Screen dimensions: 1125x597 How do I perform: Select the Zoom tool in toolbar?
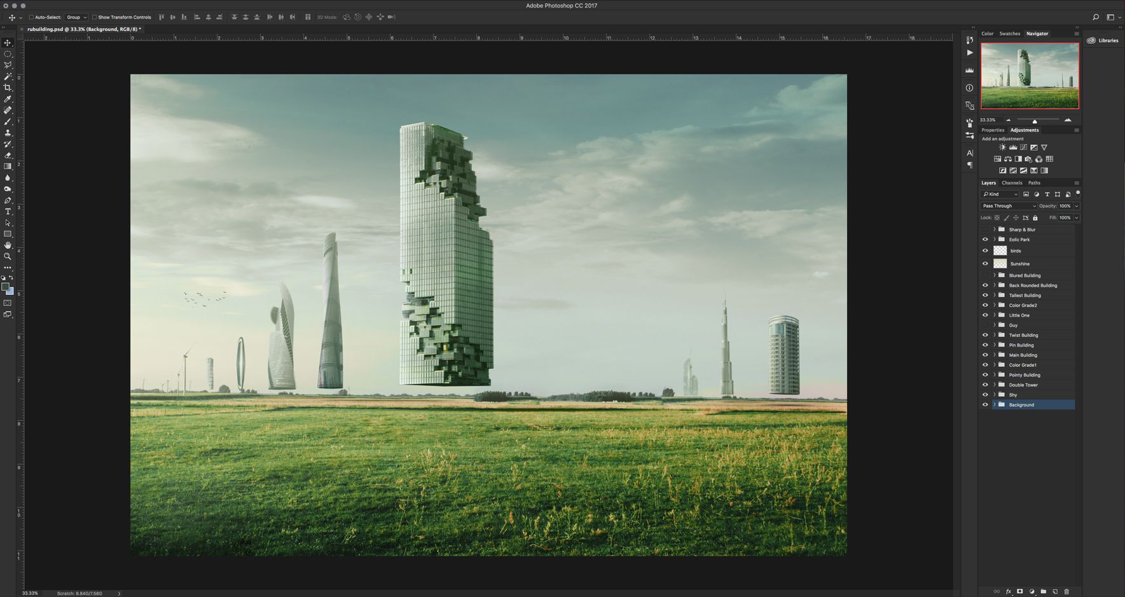[x=8, y=257]
